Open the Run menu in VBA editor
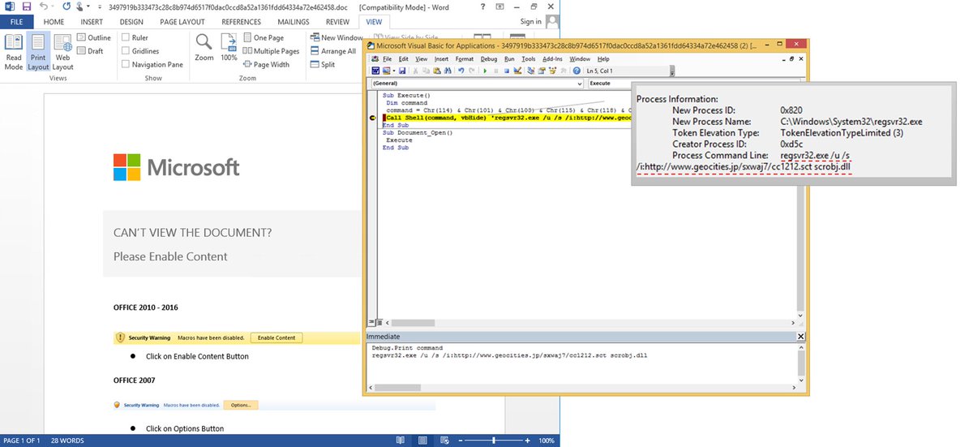Image resolution: width=973 pixels, height=447 pixels. point(509,59)
